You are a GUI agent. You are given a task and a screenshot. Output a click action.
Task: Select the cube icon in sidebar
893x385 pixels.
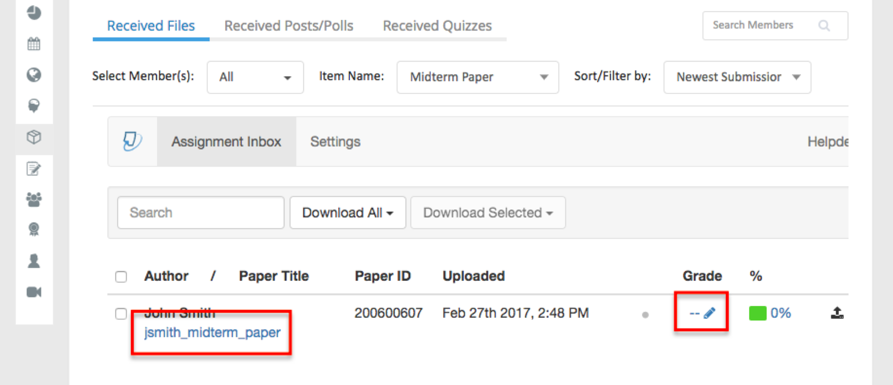click(x=34, y=137)
